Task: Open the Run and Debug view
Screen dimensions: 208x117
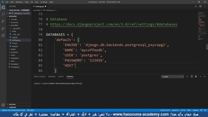Action: point(3,28)
